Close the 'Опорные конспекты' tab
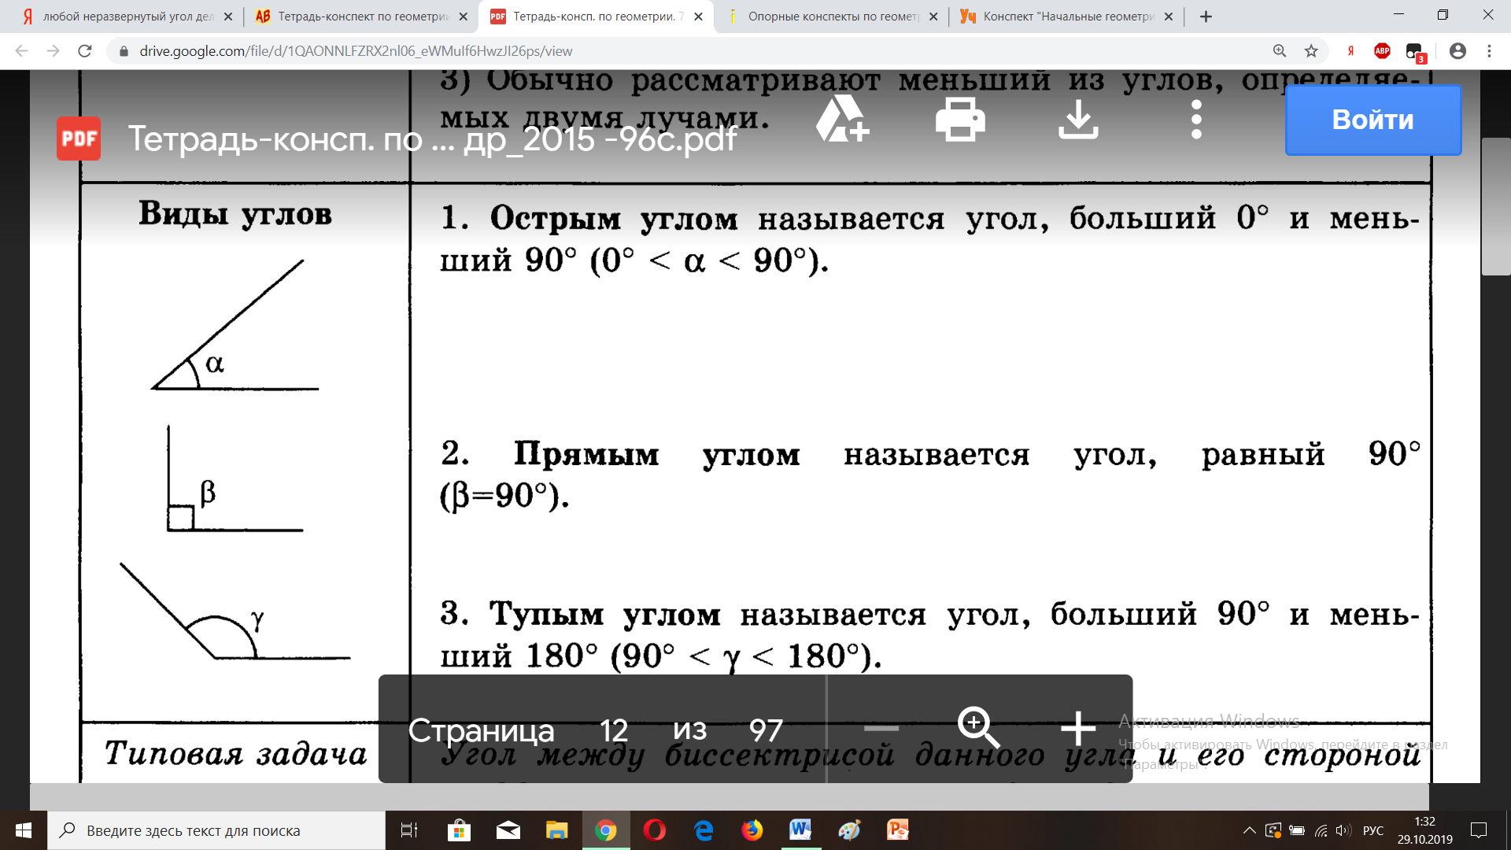This screenshot has width=1511, height=850. 933,17
